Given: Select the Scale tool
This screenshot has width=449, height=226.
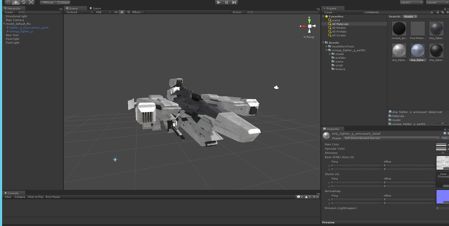Looking at the screenshot, I should click(x=31, y=2).
